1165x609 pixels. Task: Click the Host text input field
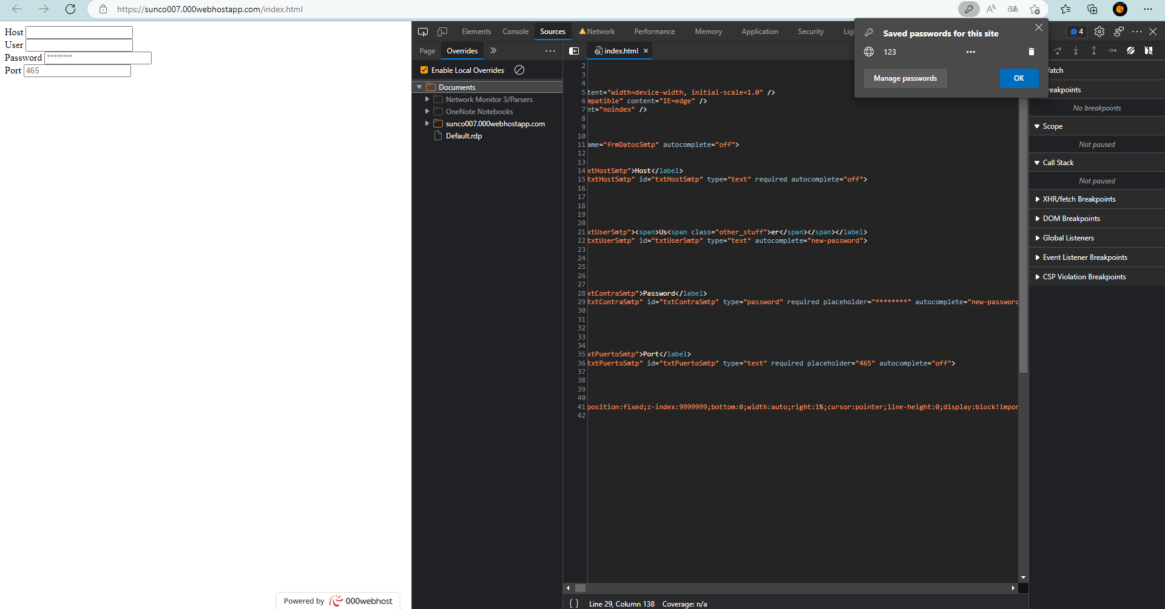[79, 32]
